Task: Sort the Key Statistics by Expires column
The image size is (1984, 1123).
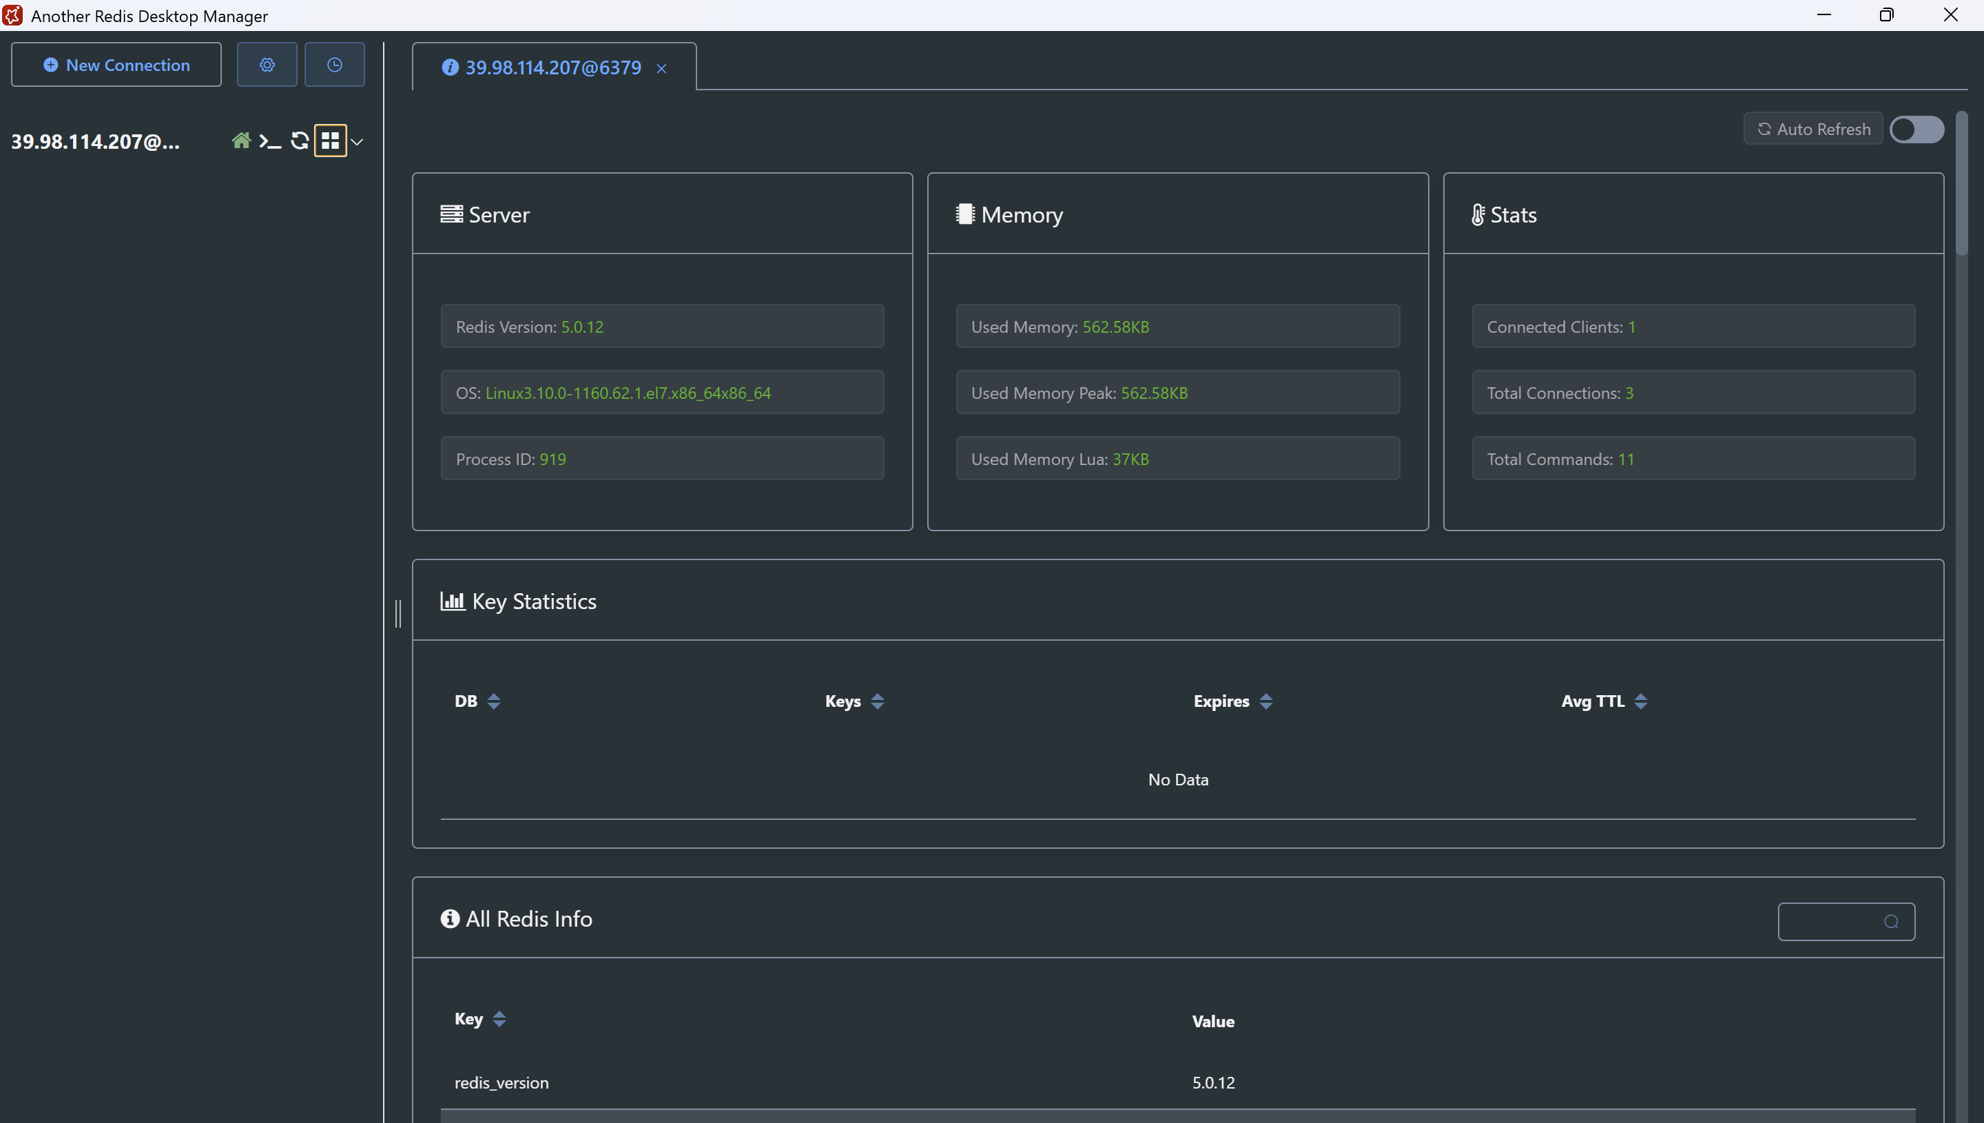Action: [x=1266, y=701]
